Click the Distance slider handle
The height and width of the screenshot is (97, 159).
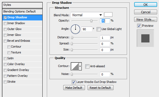72,37
